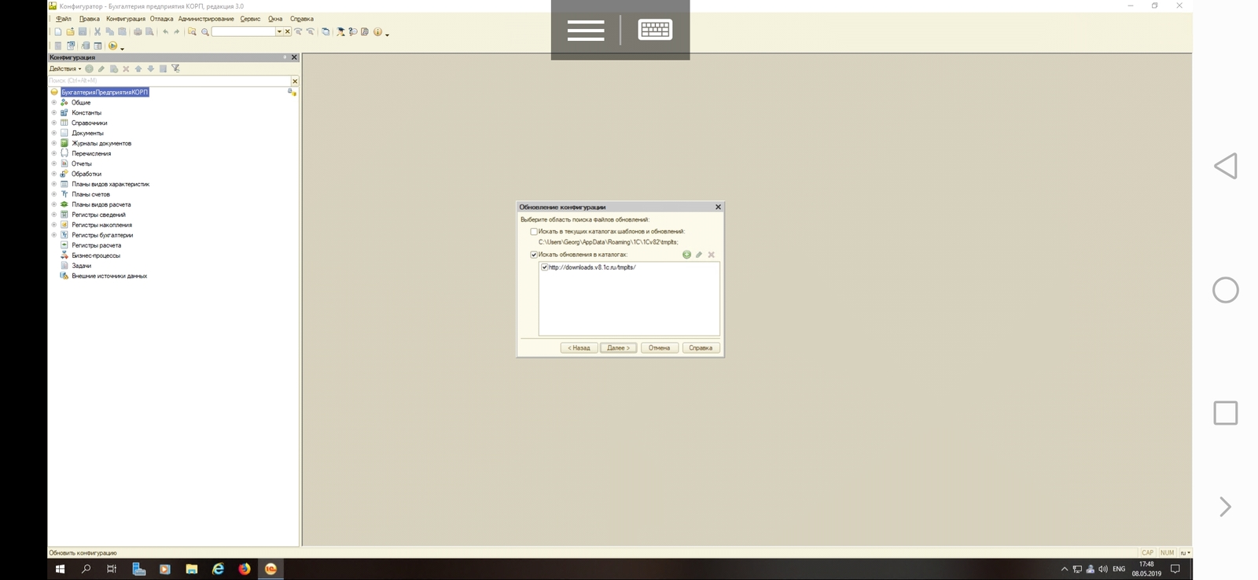
Task: Open the Сервис menu
Action: [250, 19]
